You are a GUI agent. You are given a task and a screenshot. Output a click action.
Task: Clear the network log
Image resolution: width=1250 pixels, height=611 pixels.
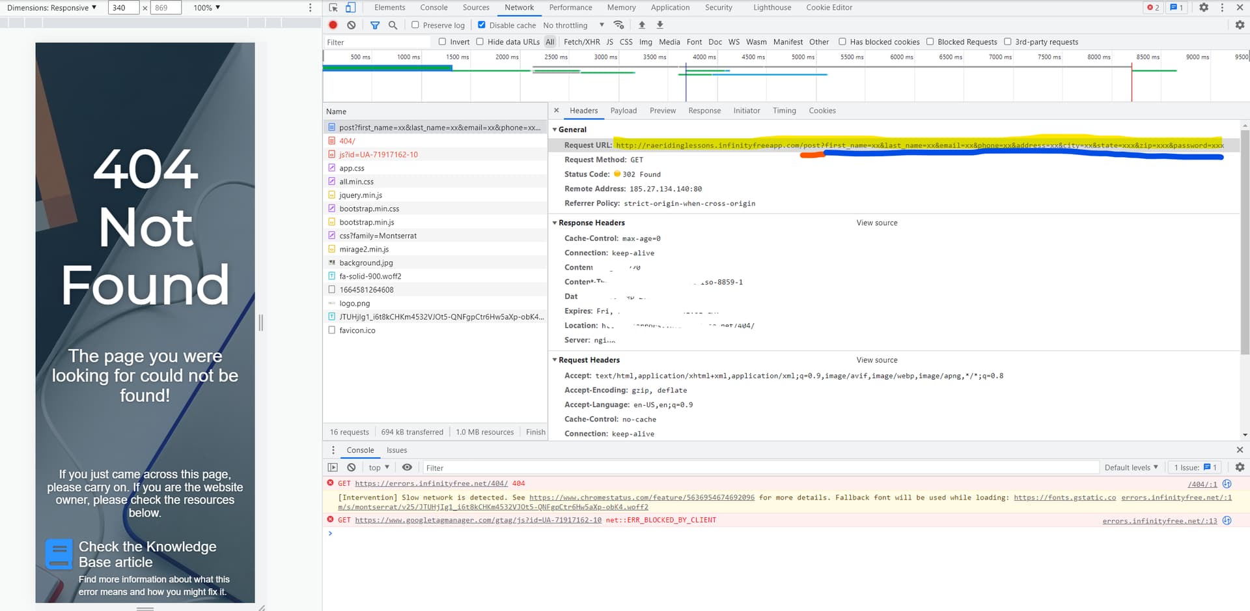[352, 25]
